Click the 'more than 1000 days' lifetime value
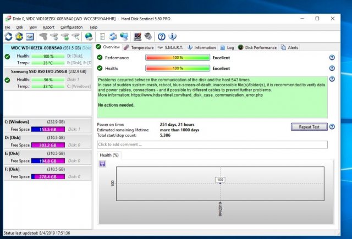The image size is (352, 239). 179,130
